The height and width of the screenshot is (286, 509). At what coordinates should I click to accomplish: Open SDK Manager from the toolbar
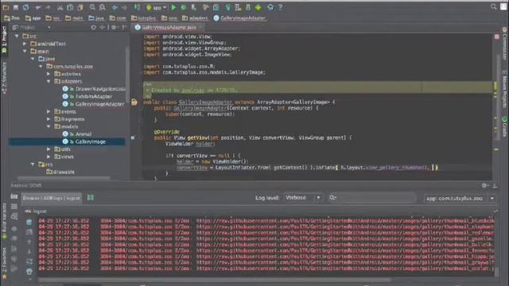tap(248, 7)
